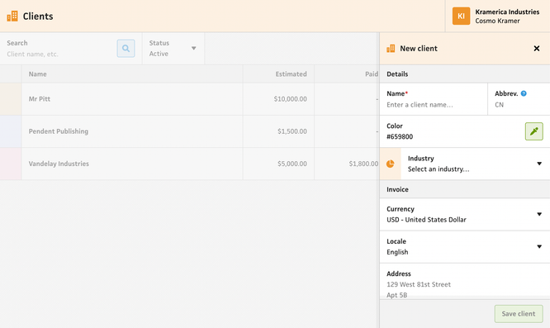Open the Kramerica Industries account menu

(x=497, y=17)
